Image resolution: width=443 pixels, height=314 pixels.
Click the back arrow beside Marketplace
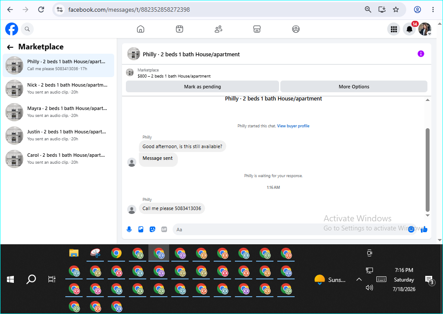[x=10, y=47]
